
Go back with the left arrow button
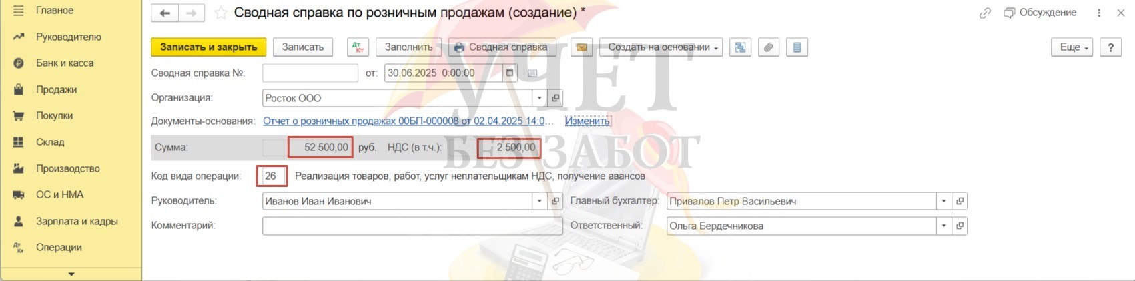pyautogui.click(x=165, y=13)
